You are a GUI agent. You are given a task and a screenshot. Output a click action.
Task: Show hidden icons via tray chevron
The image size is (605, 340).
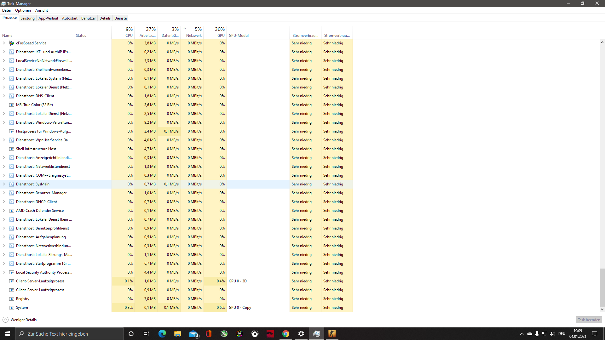[x=522, y=334]
